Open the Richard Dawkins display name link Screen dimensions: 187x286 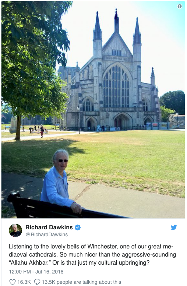tap(49, 227)
